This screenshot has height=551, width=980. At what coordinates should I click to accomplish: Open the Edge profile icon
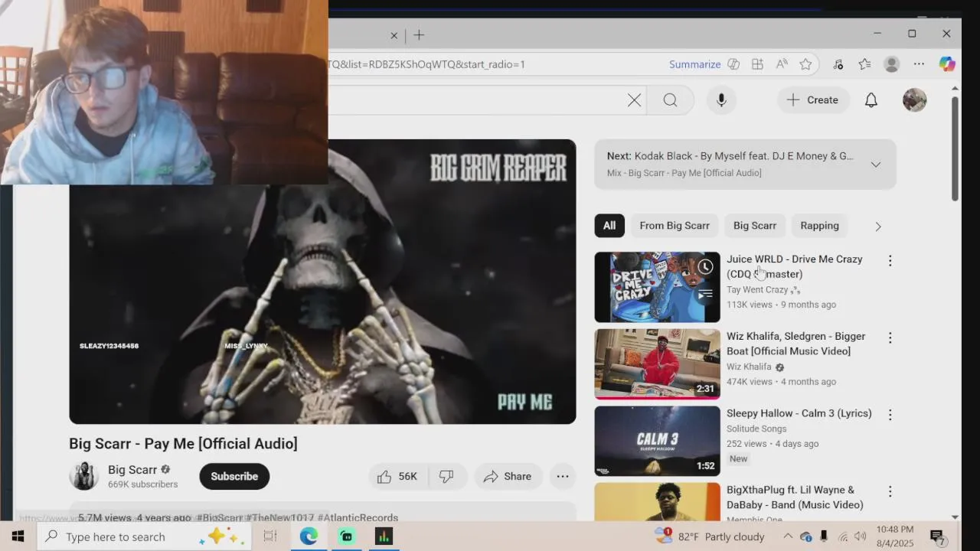tap(891, 64)
